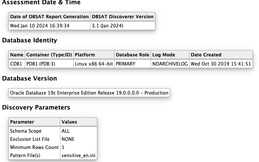Select the PDB1 (PDB:3) container cell

coord(49,64)
